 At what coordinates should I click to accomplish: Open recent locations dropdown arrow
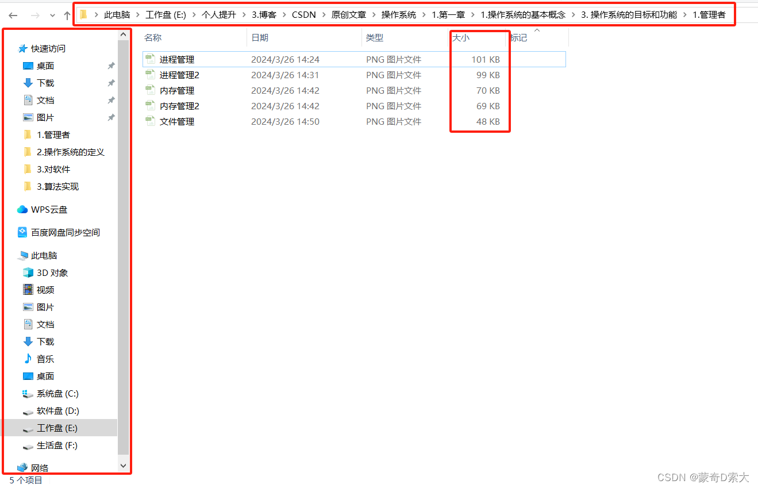[x=53, y=16]
